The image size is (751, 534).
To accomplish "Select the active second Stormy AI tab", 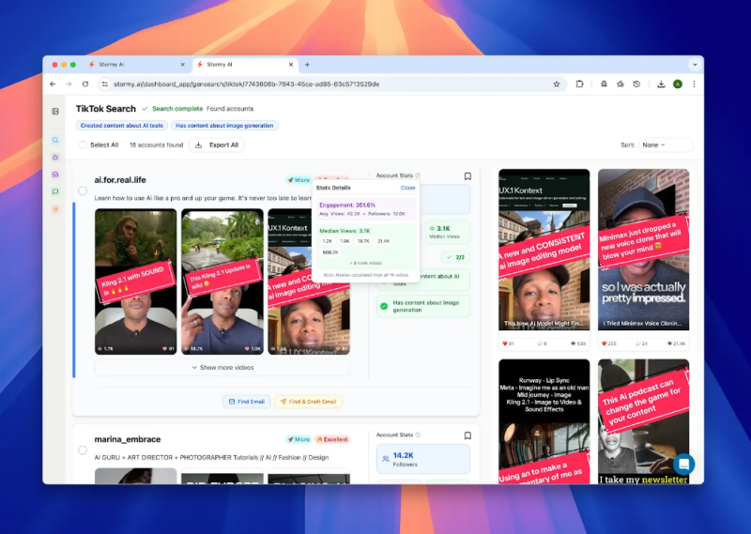I will (x=245, y=64).
